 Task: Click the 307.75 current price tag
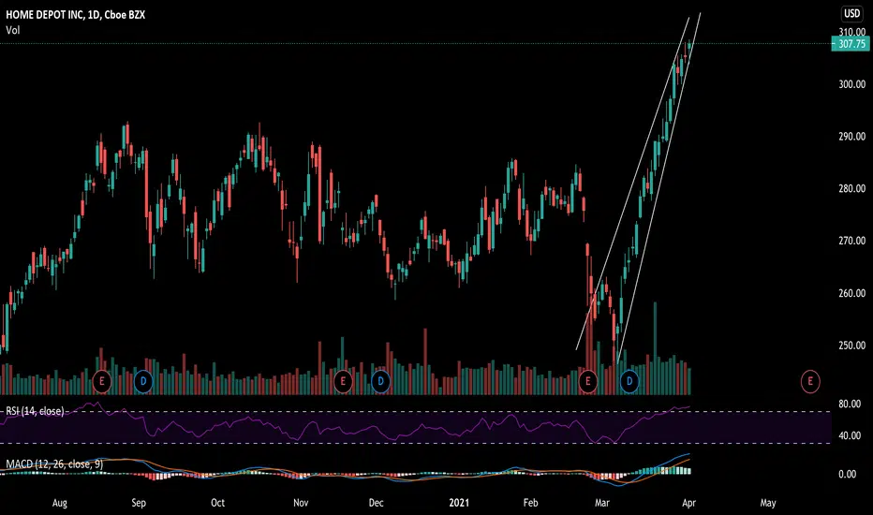click(x=851, y=44)
